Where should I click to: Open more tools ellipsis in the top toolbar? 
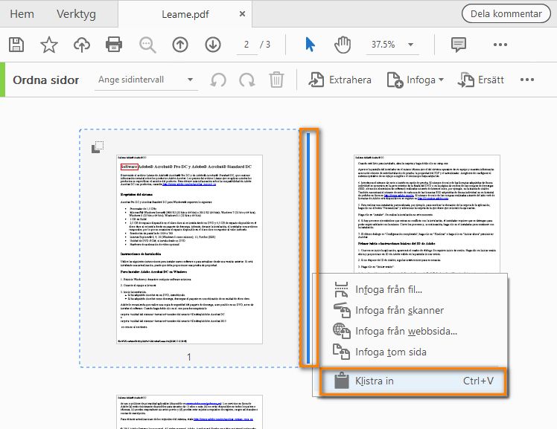[x=500, y=45]
